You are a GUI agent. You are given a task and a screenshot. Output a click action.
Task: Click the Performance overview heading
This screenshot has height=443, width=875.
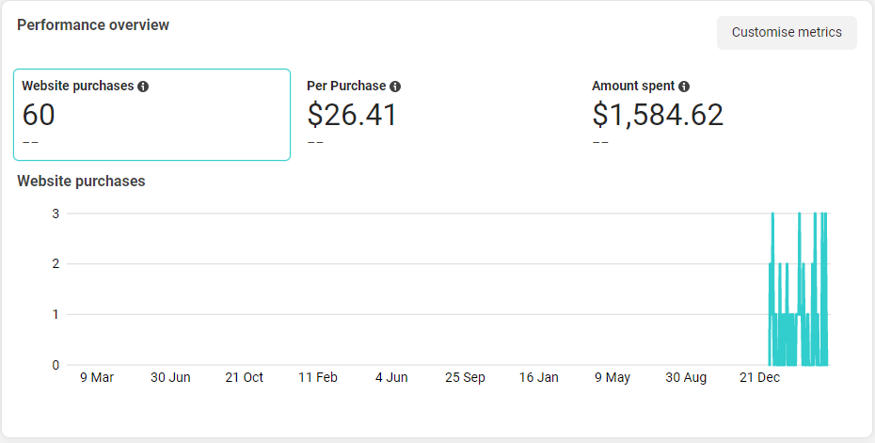click(93, 25)
